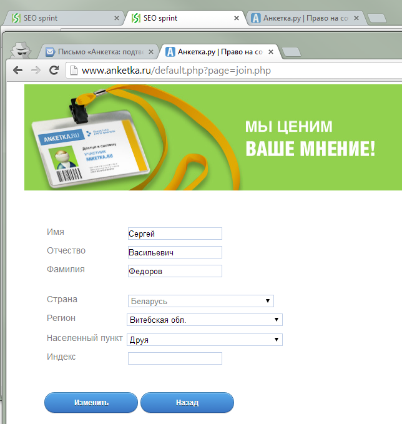Open new tab in the front window
This screenshot has width=402, height=424.
pos(292,52)
